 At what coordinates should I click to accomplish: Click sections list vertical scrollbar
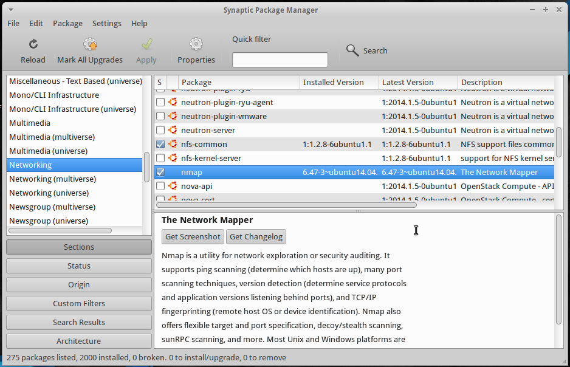pyautogui.click(x=147, y=167)
